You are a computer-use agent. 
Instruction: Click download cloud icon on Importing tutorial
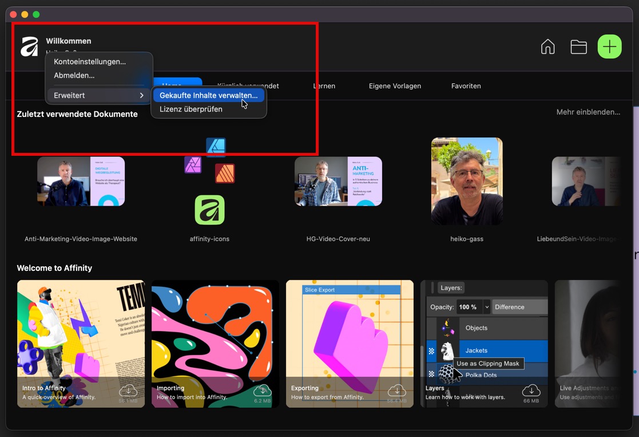[262, 391]
